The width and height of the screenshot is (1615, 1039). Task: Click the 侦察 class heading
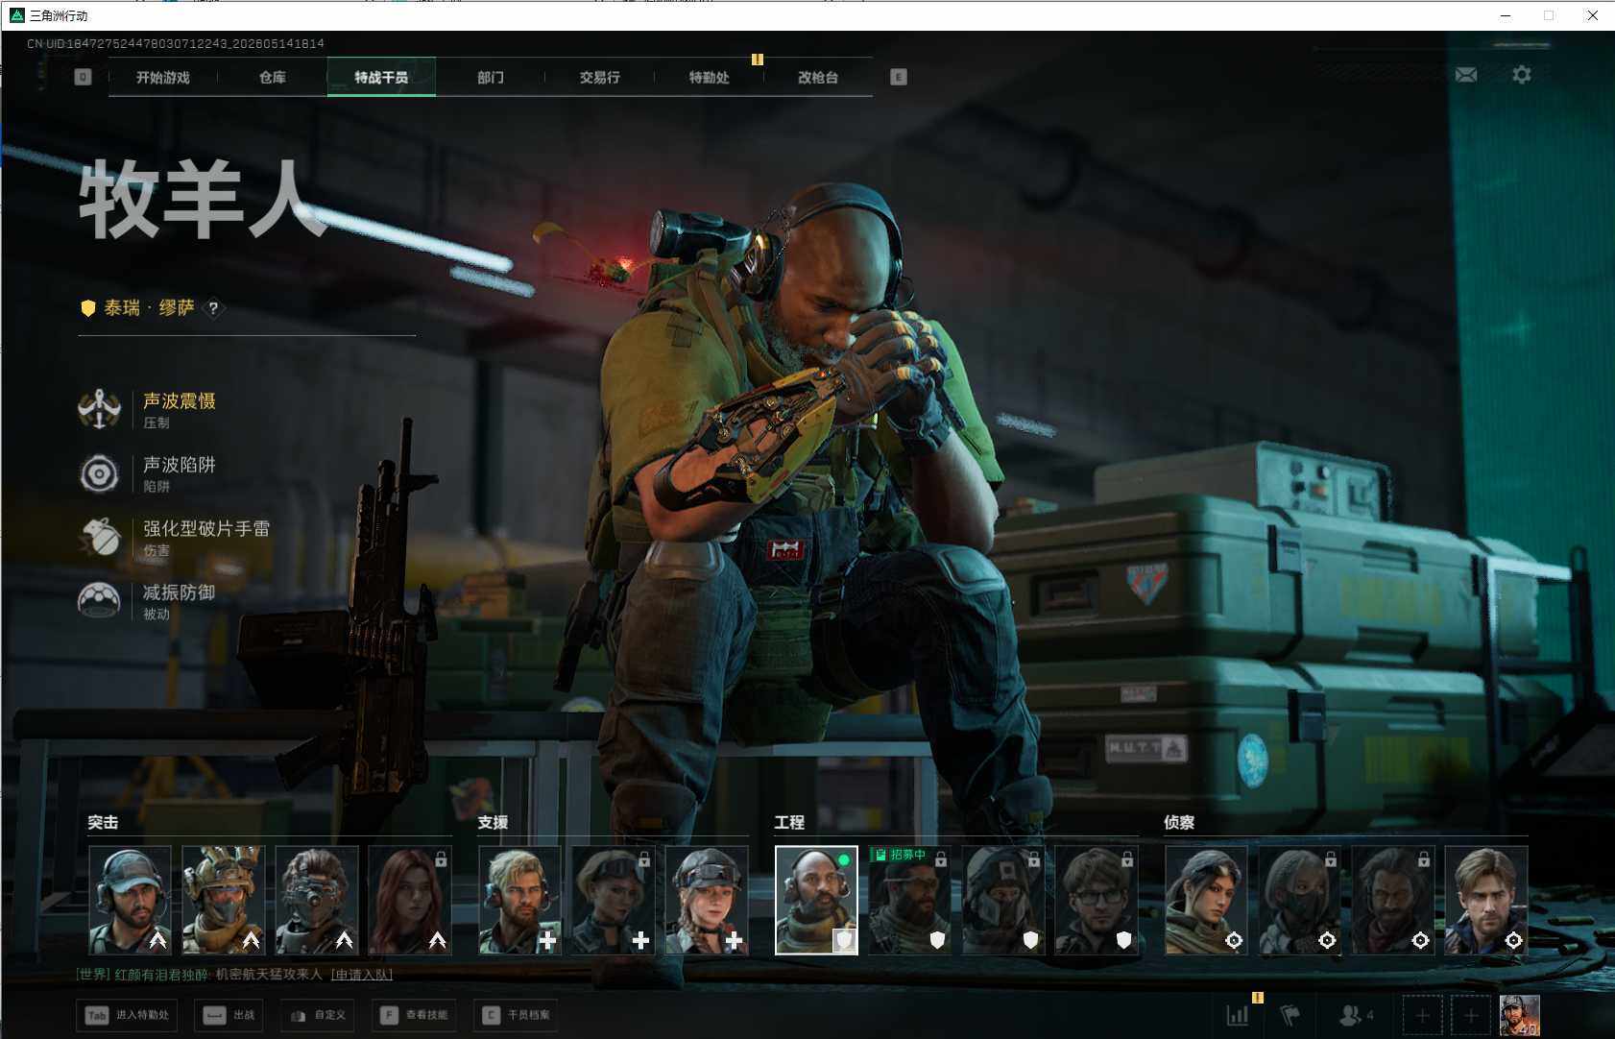(x=1179, y=823)
